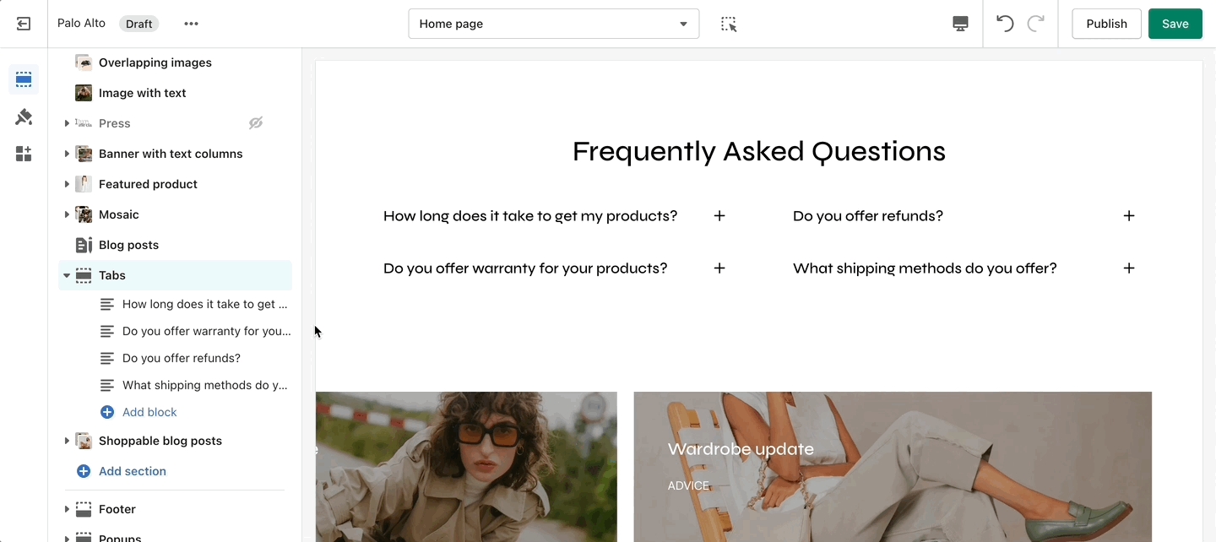Open the Sections panel icon
The width and height of the screenshot is (1216, 542).
pyautogui.click(x=24, y=80)
